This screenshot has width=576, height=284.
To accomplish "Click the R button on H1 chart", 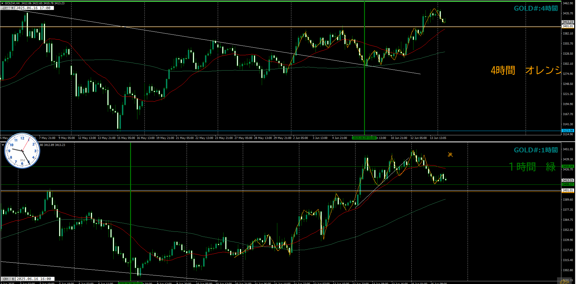I will (13, 279).
